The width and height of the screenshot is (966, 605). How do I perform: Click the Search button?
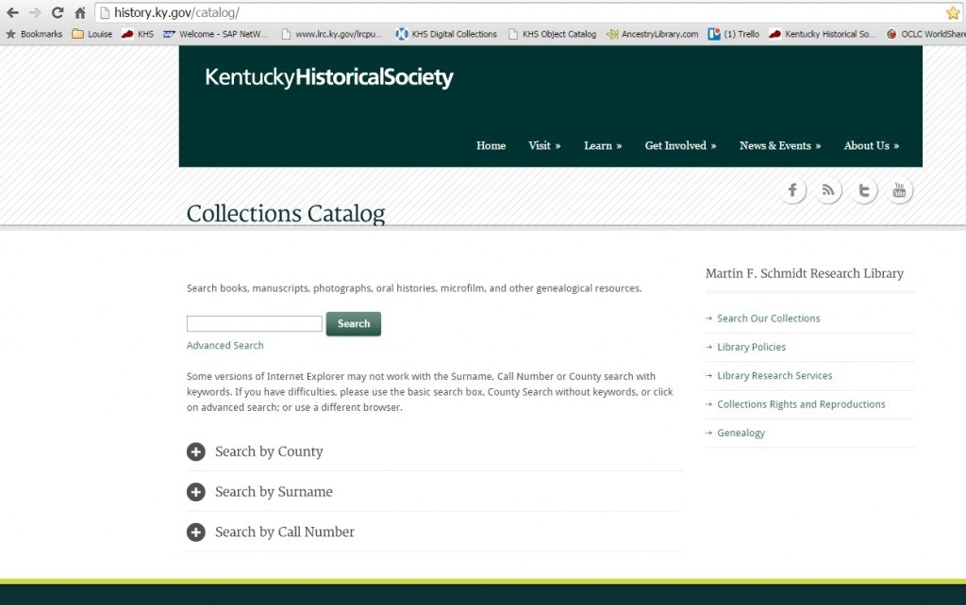(353, 323)
